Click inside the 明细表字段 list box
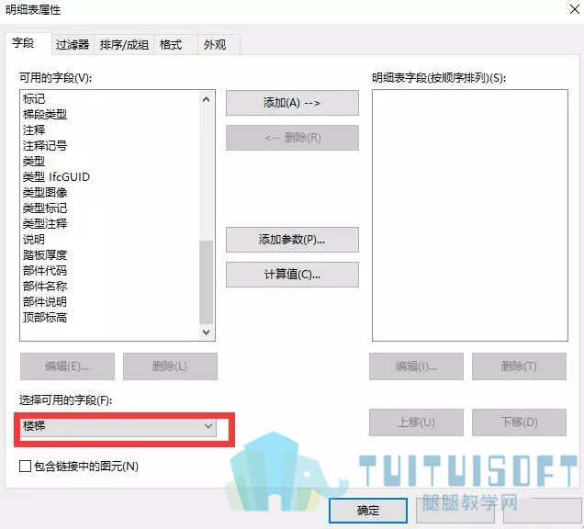The image size is (584, 529). tap(470, 215)
